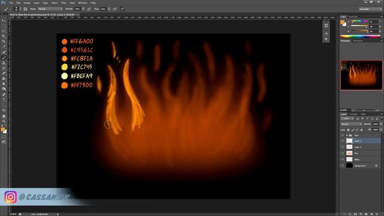384x216 pixels.
Task: Open the Window menu
Action: click(83, 2)
